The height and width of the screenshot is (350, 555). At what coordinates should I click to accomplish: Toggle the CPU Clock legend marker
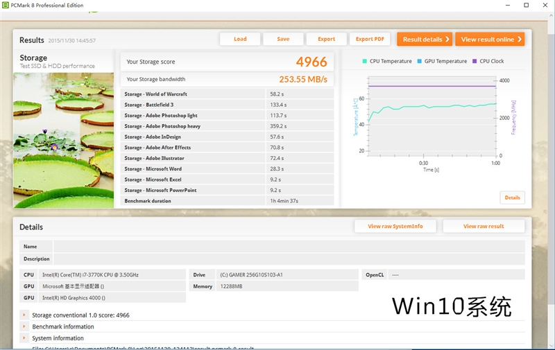(475, 61)
